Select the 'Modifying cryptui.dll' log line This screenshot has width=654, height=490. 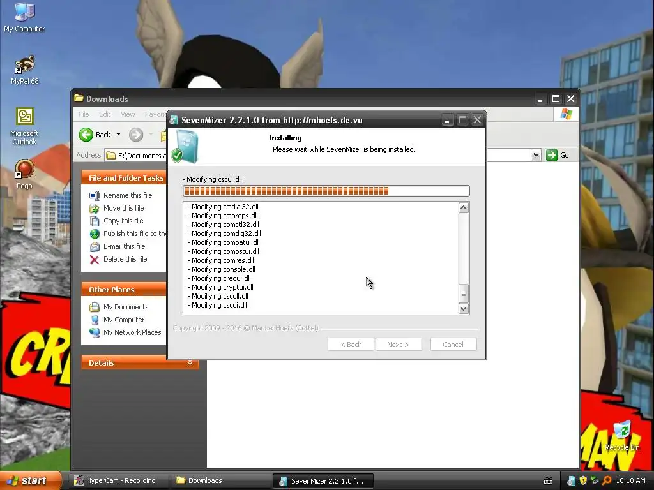220,287
